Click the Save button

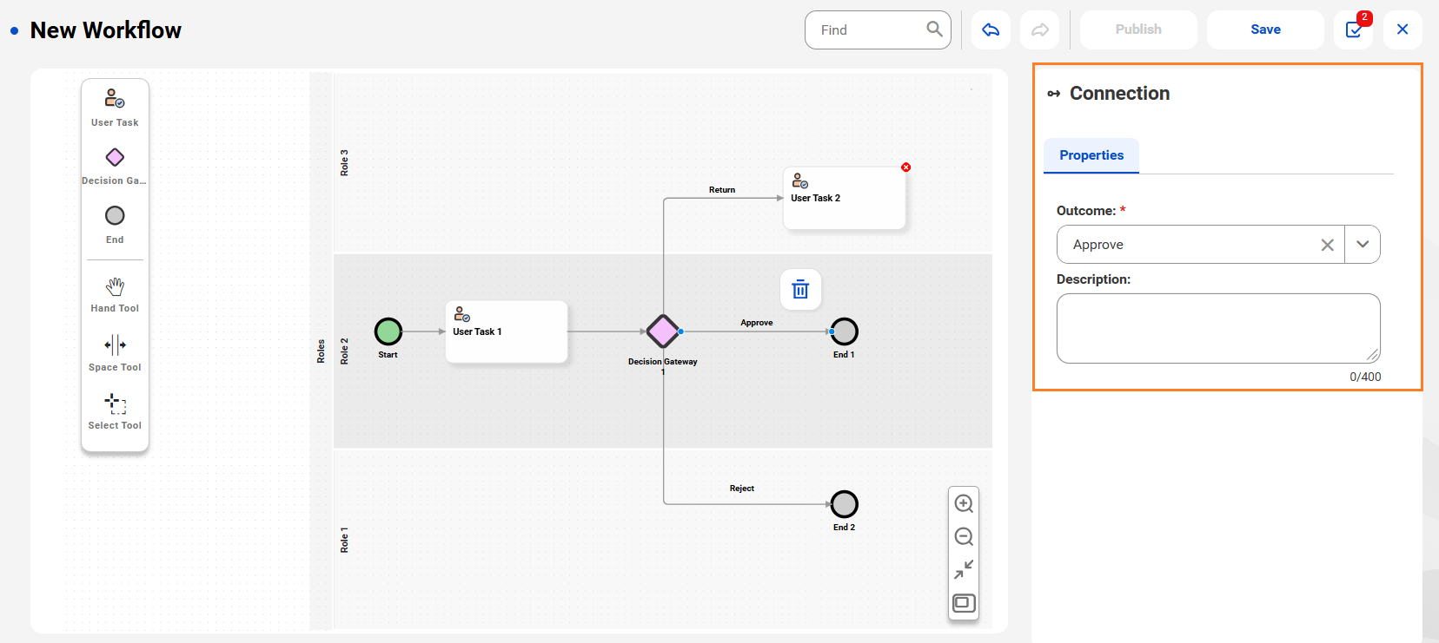[1265, 30]
